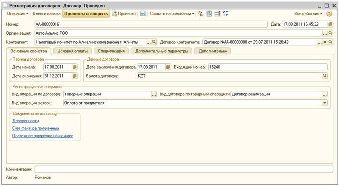This screenshot has width=339, height=186.
Task: Open calendar for Дата окончания field
Action: click(74, 76)
